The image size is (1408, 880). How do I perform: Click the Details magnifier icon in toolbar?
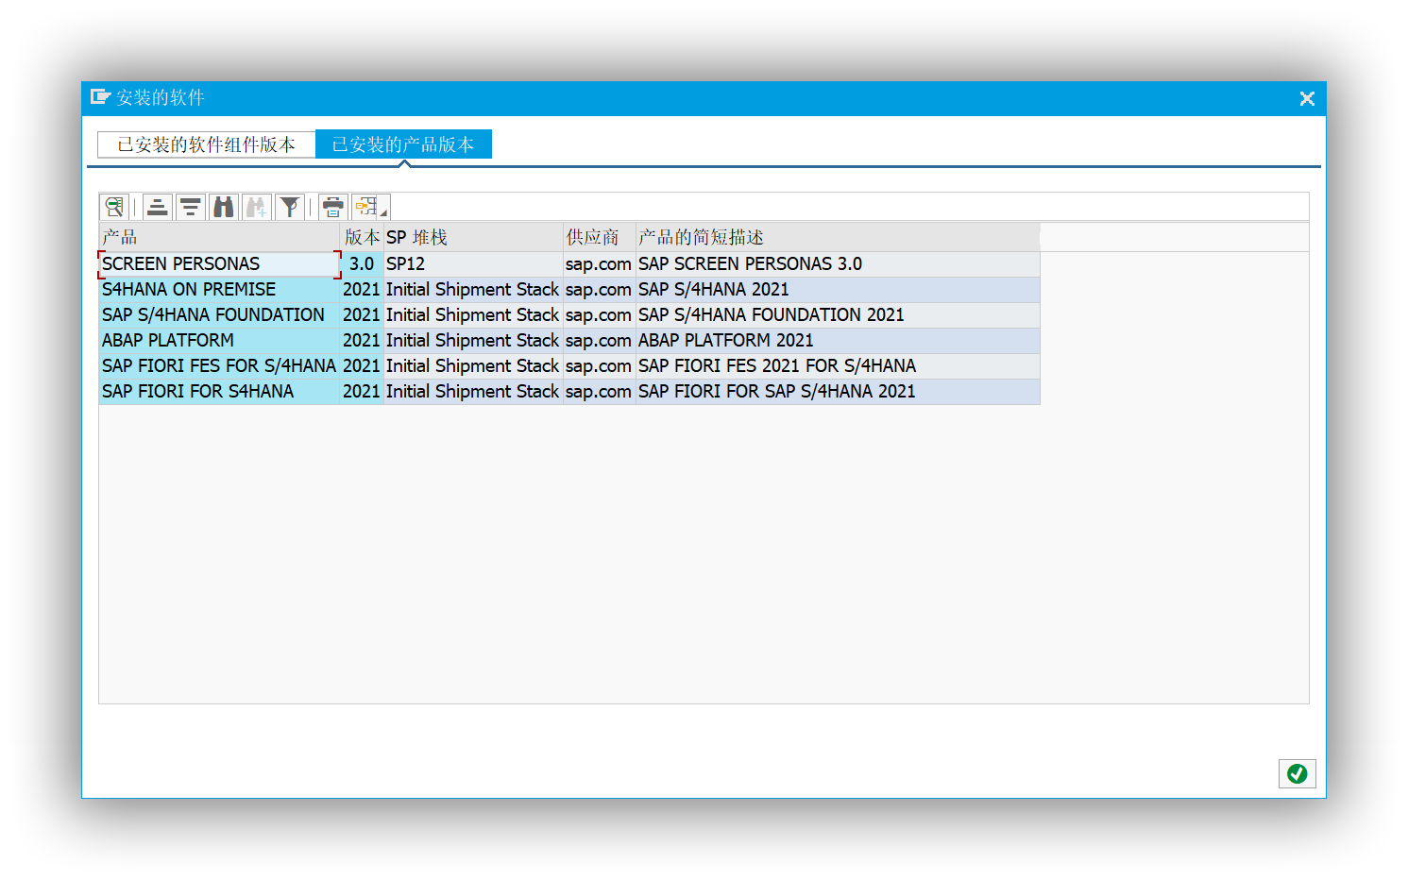pos(114,207)
